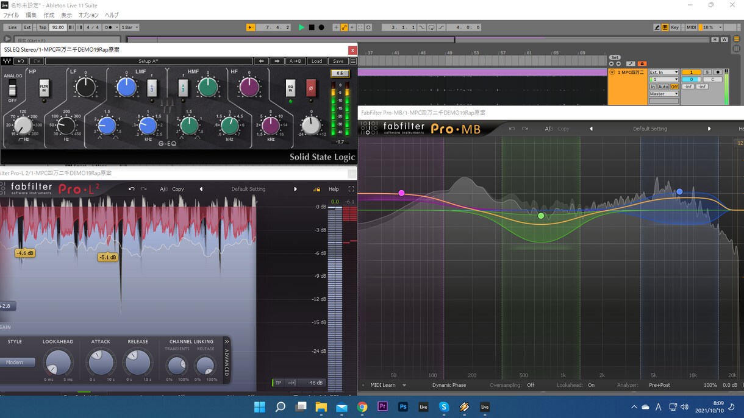Go to previous preset in SSLEQ
744x418 pixels.
pyautogui.click(x=262, y=61)
